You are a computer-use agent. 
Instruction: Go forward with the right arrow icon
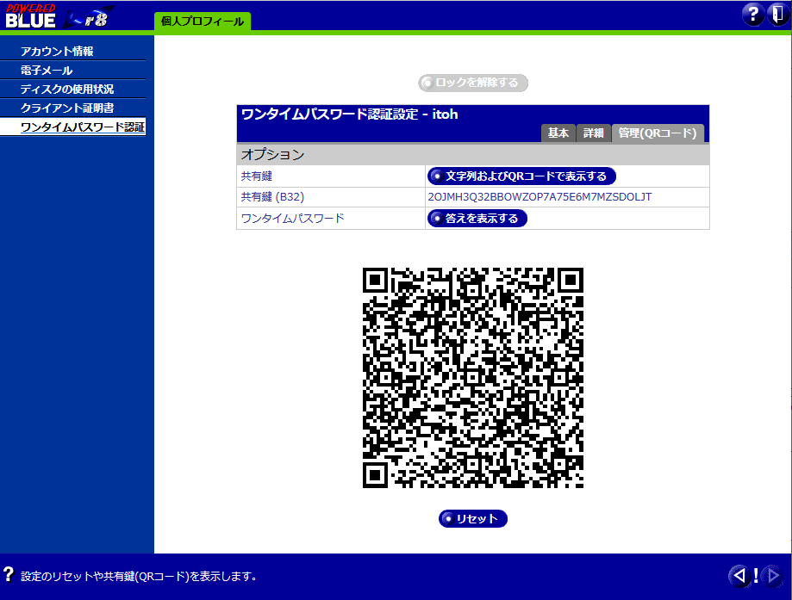773,575
